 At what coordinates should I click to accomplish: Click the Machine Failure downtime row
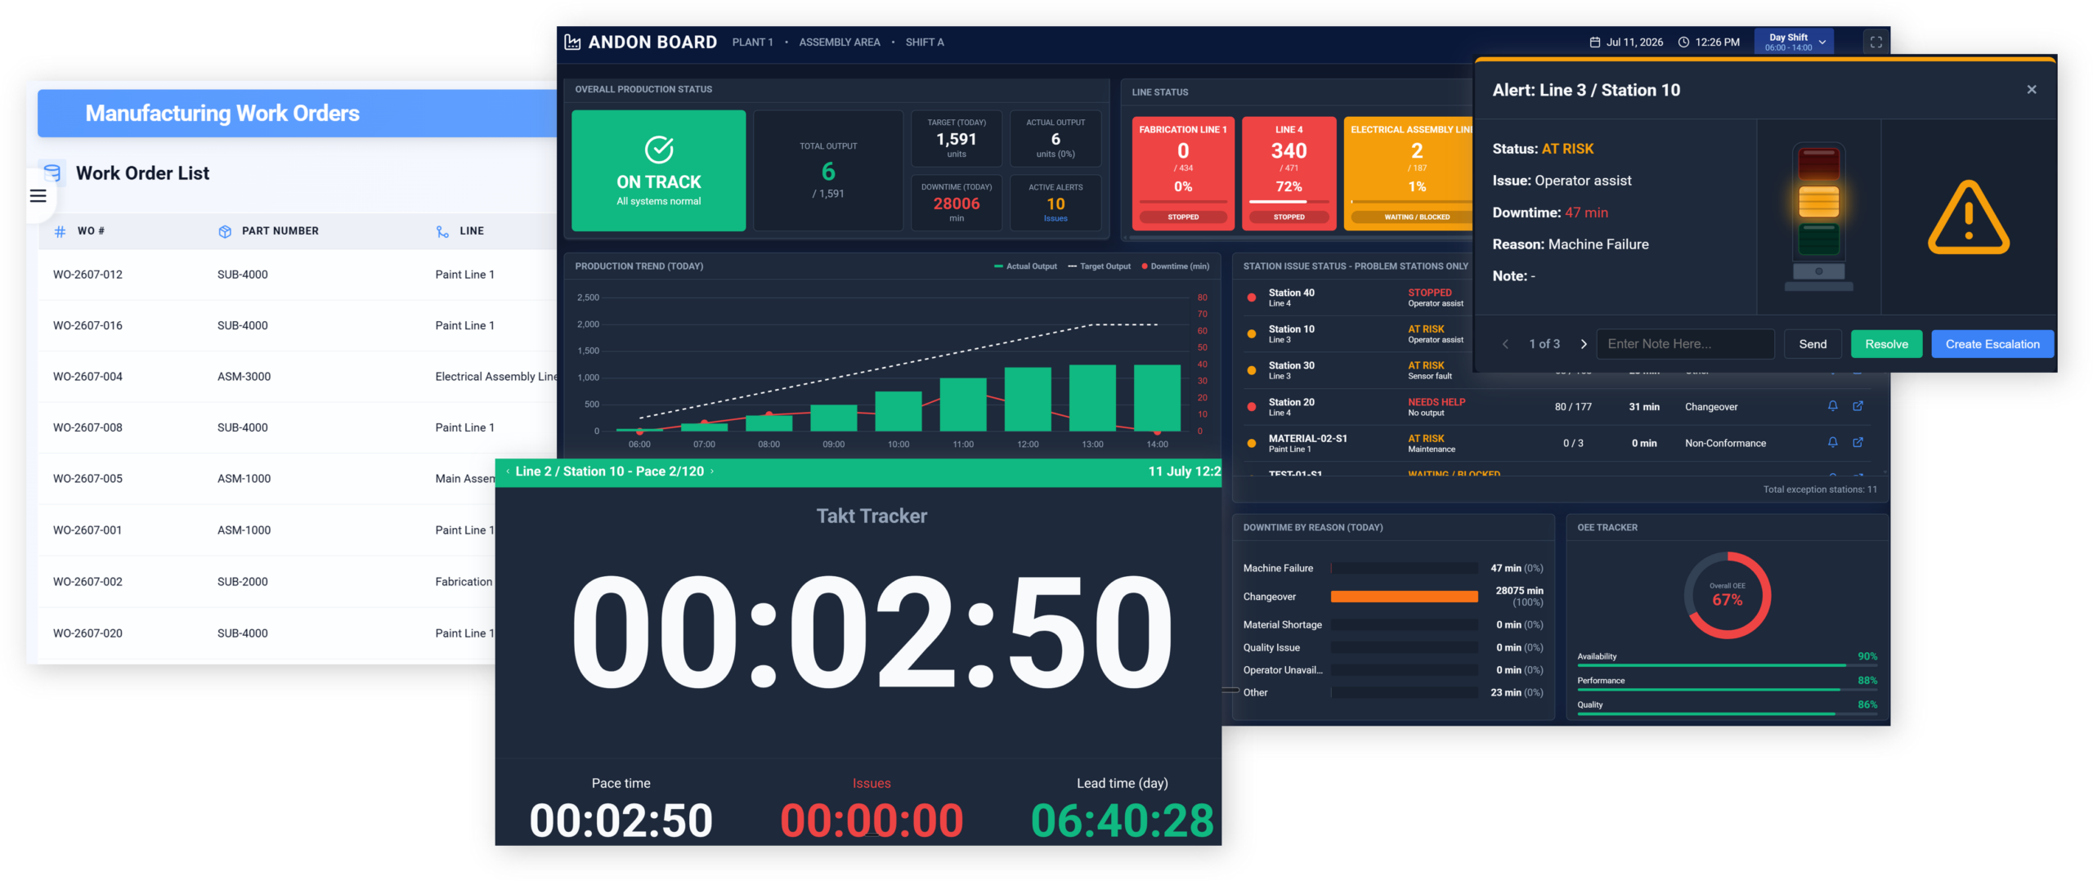[1393, 568]
